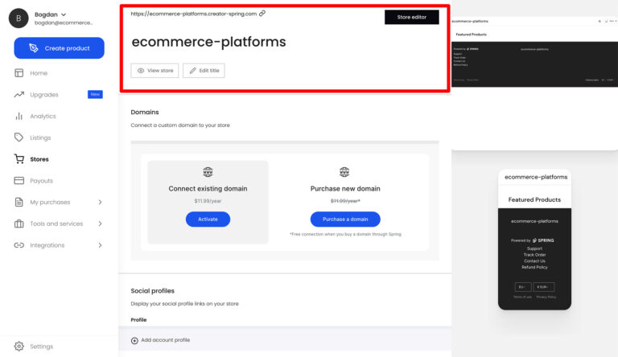Click the View store button
Image resolution: width=618 pixels, height=357 pixels.
154,71
